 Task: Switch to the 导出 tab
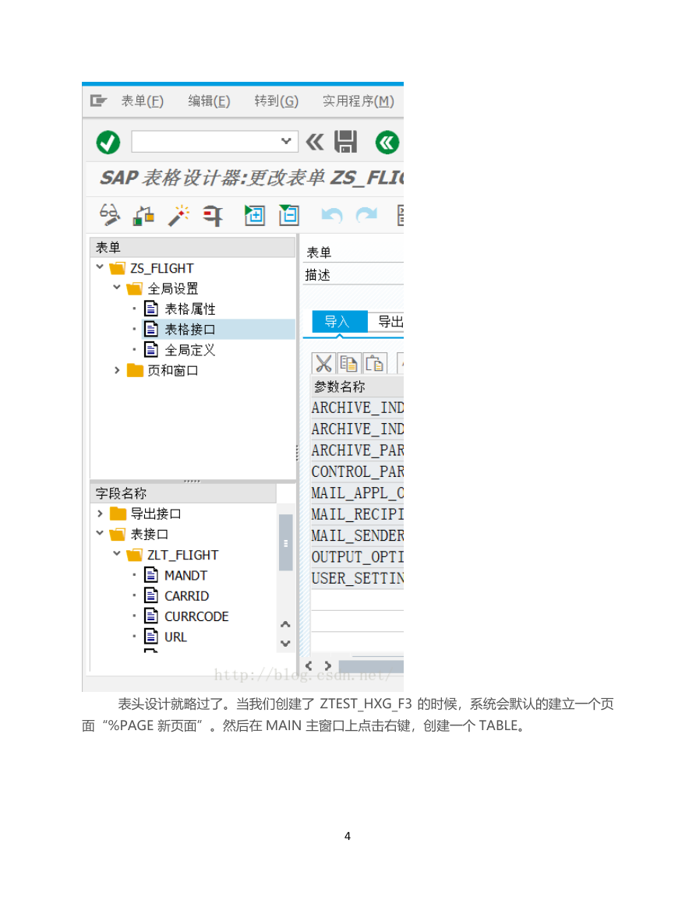point(387,321)
